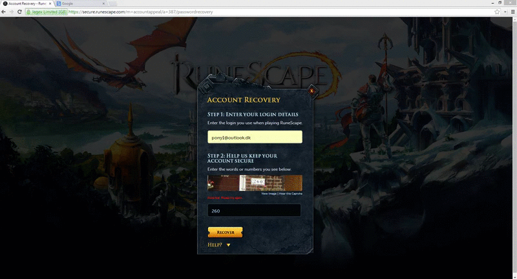Click the Recover button

click(225, 232)
